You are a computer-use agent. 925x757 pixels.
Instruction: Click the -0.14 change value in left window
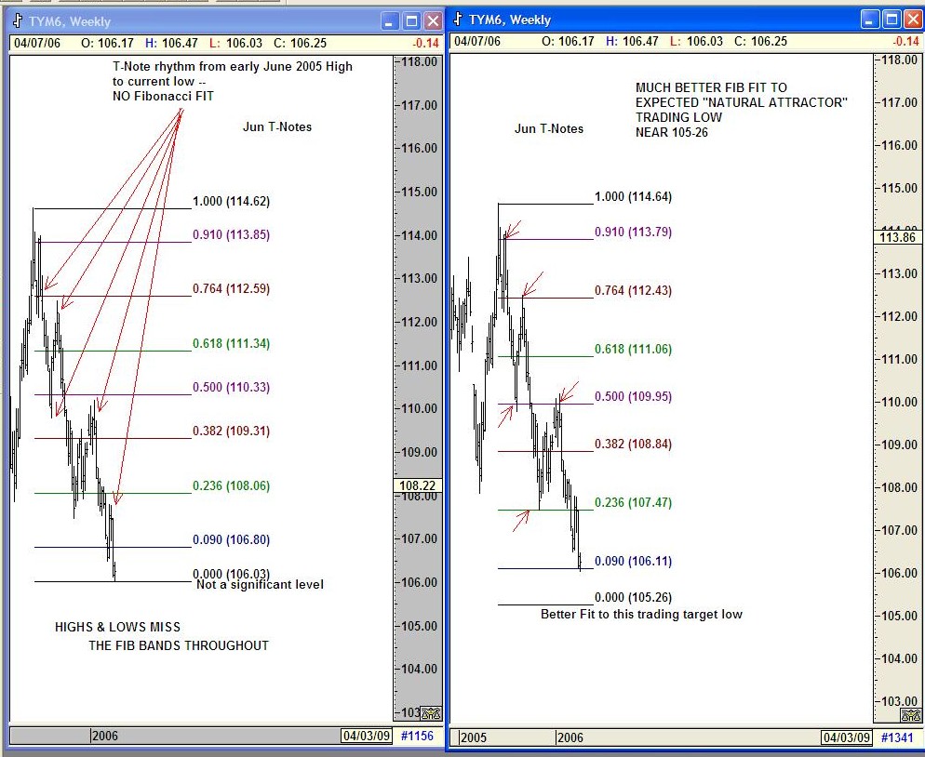[426, 43]
